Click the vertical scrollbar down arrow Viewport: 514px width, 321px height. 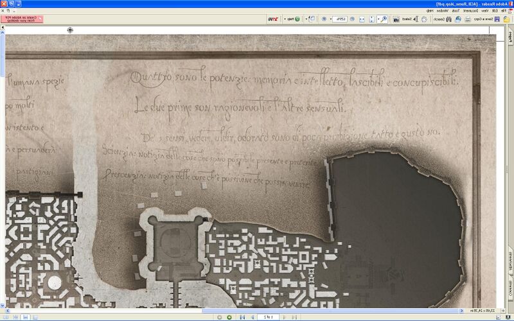pos(3,306)
